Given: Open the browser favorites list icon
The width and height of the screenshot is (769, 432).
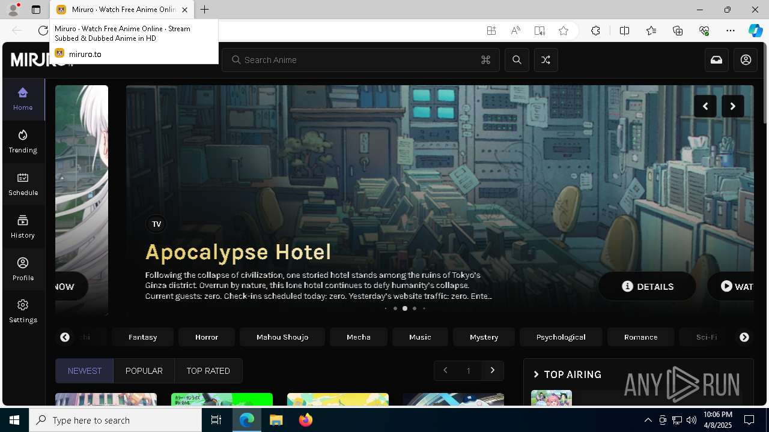Looking at the screenshot, I should point(651,31).
